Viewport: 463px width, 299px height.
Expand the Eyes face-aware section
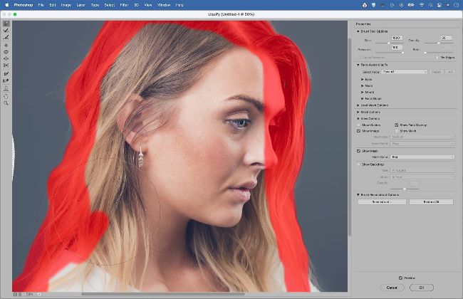[369, 79]
